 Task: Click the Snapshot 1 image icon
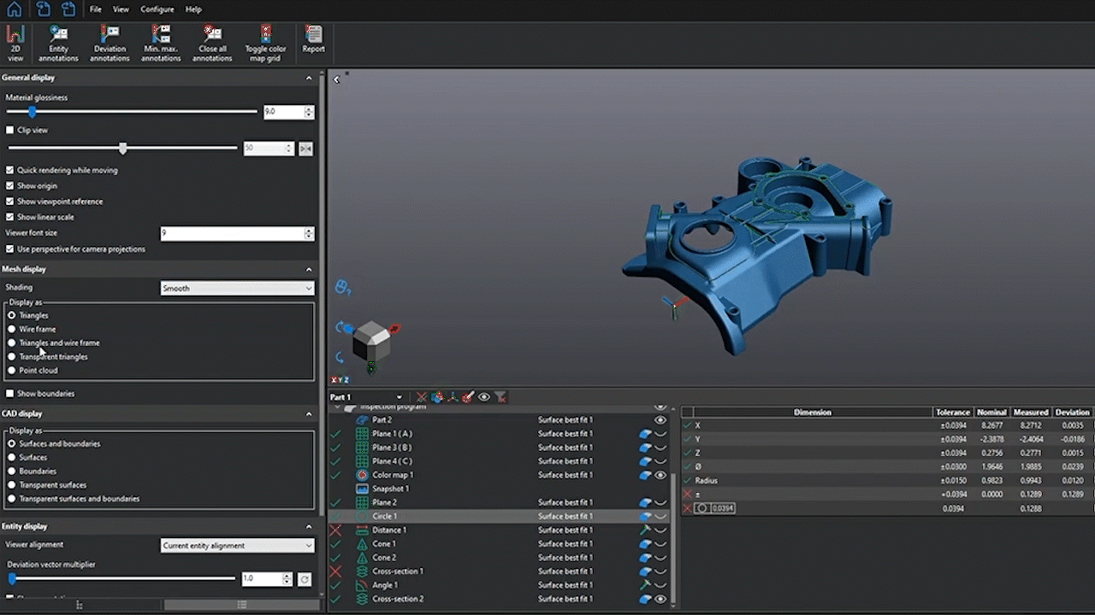click(362, 489)
